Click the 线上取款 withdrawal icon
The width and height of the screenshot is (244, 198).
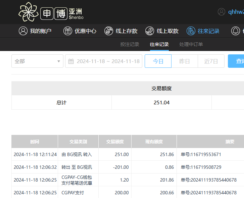click(x=150, y=31)
